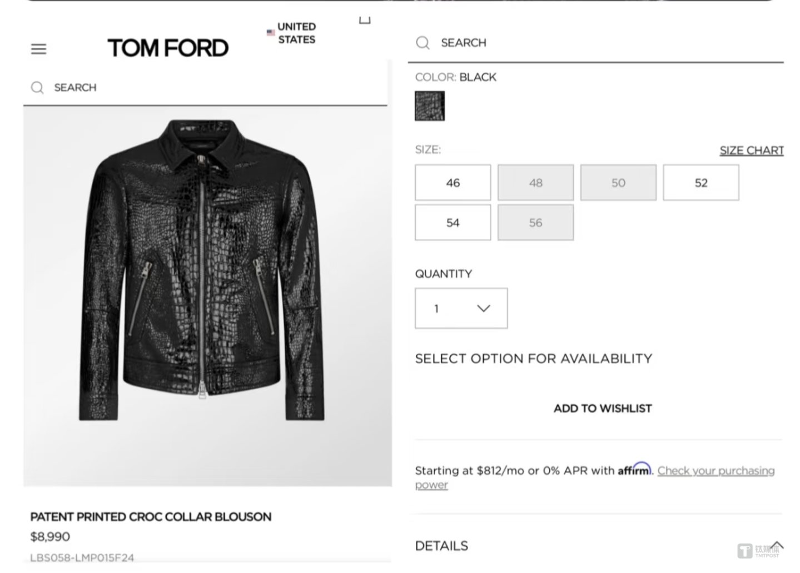
Task: Open the shopping bag icon
Action: [x=365, y=21]
